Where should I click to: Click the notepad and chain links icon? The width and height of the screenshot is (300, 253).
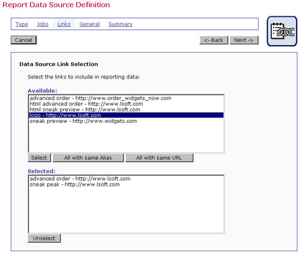[x=282, y=31]
